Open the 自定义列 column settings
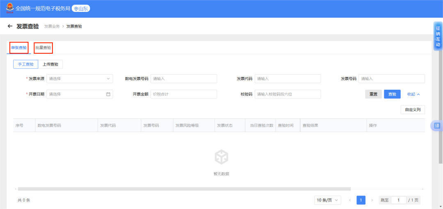 413,110
